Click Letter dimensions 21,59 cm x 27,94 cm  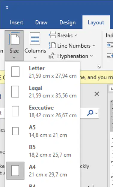[53, 76]
